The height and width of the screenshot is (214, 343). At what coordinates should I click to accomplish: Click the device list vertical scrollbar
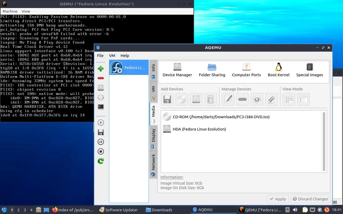coord(324,142)
